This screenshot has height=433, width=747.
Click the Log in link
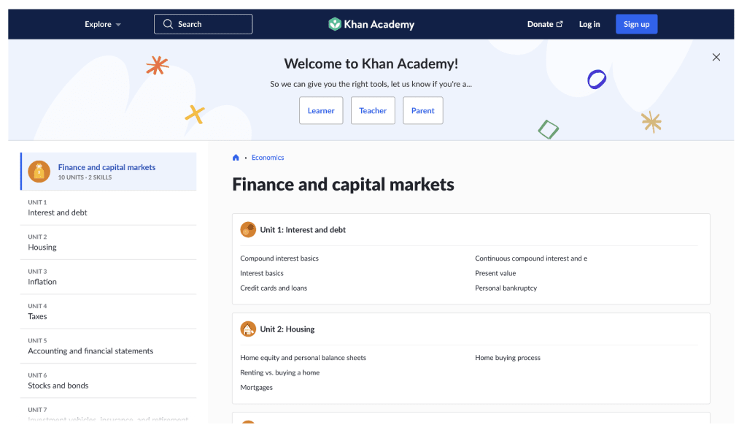[x=589, y=24]
